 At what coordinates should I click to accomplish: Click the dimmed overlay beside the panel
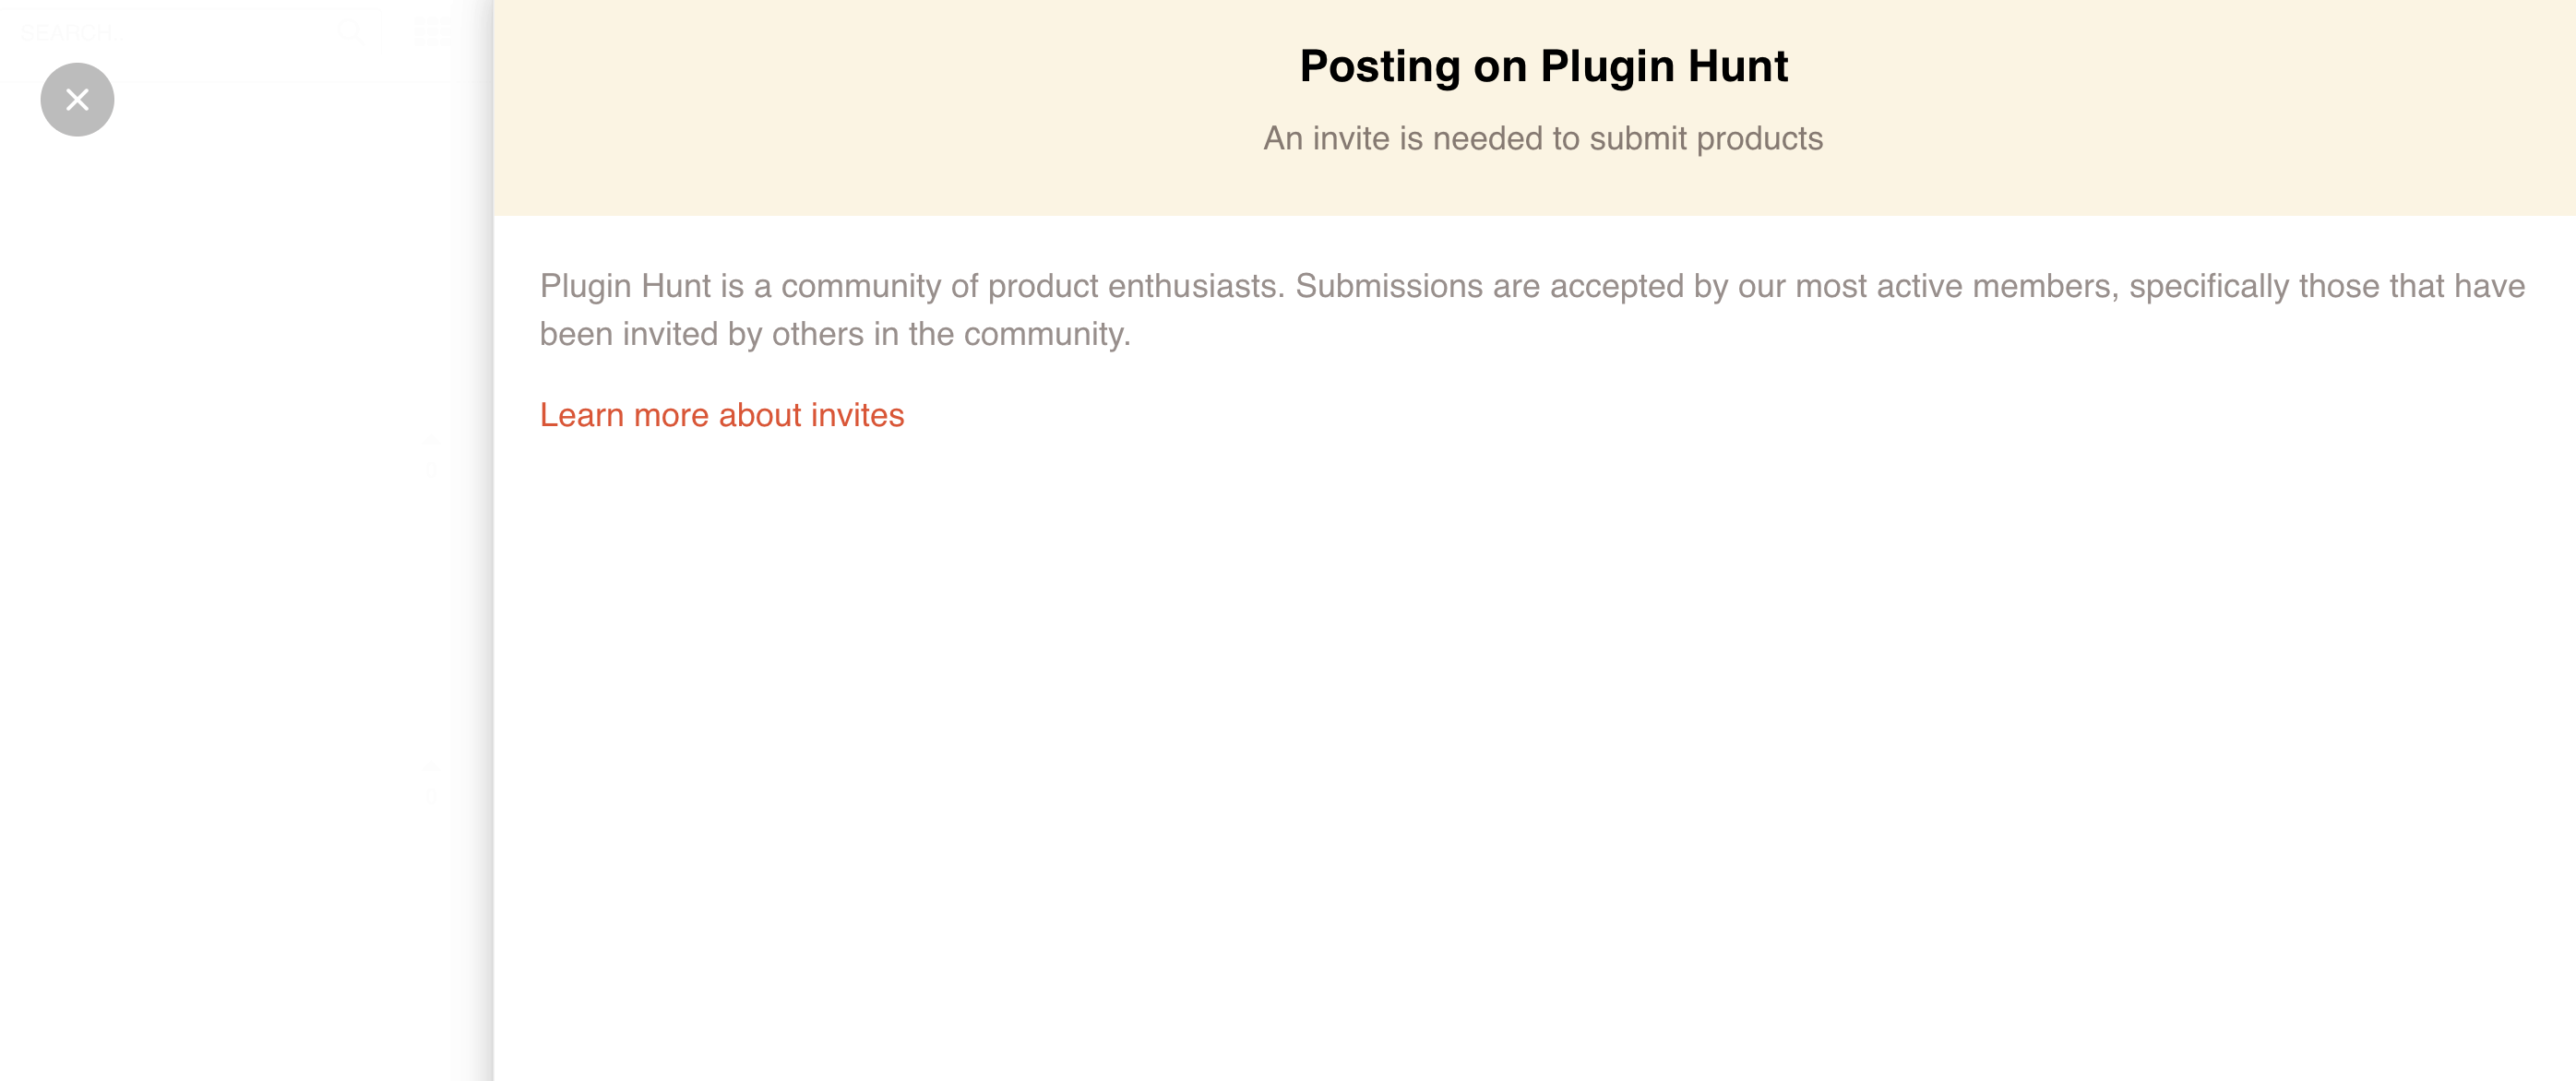(240, 600)
